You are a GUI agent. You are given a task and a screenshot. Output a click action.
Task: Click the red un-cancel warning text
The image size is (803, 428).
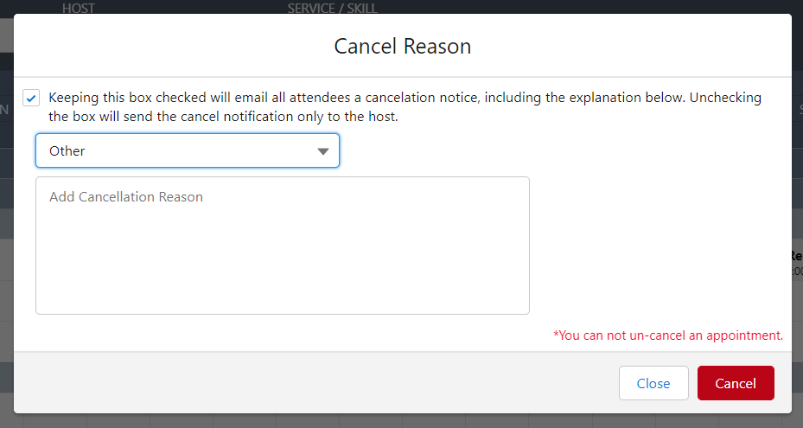668,335
